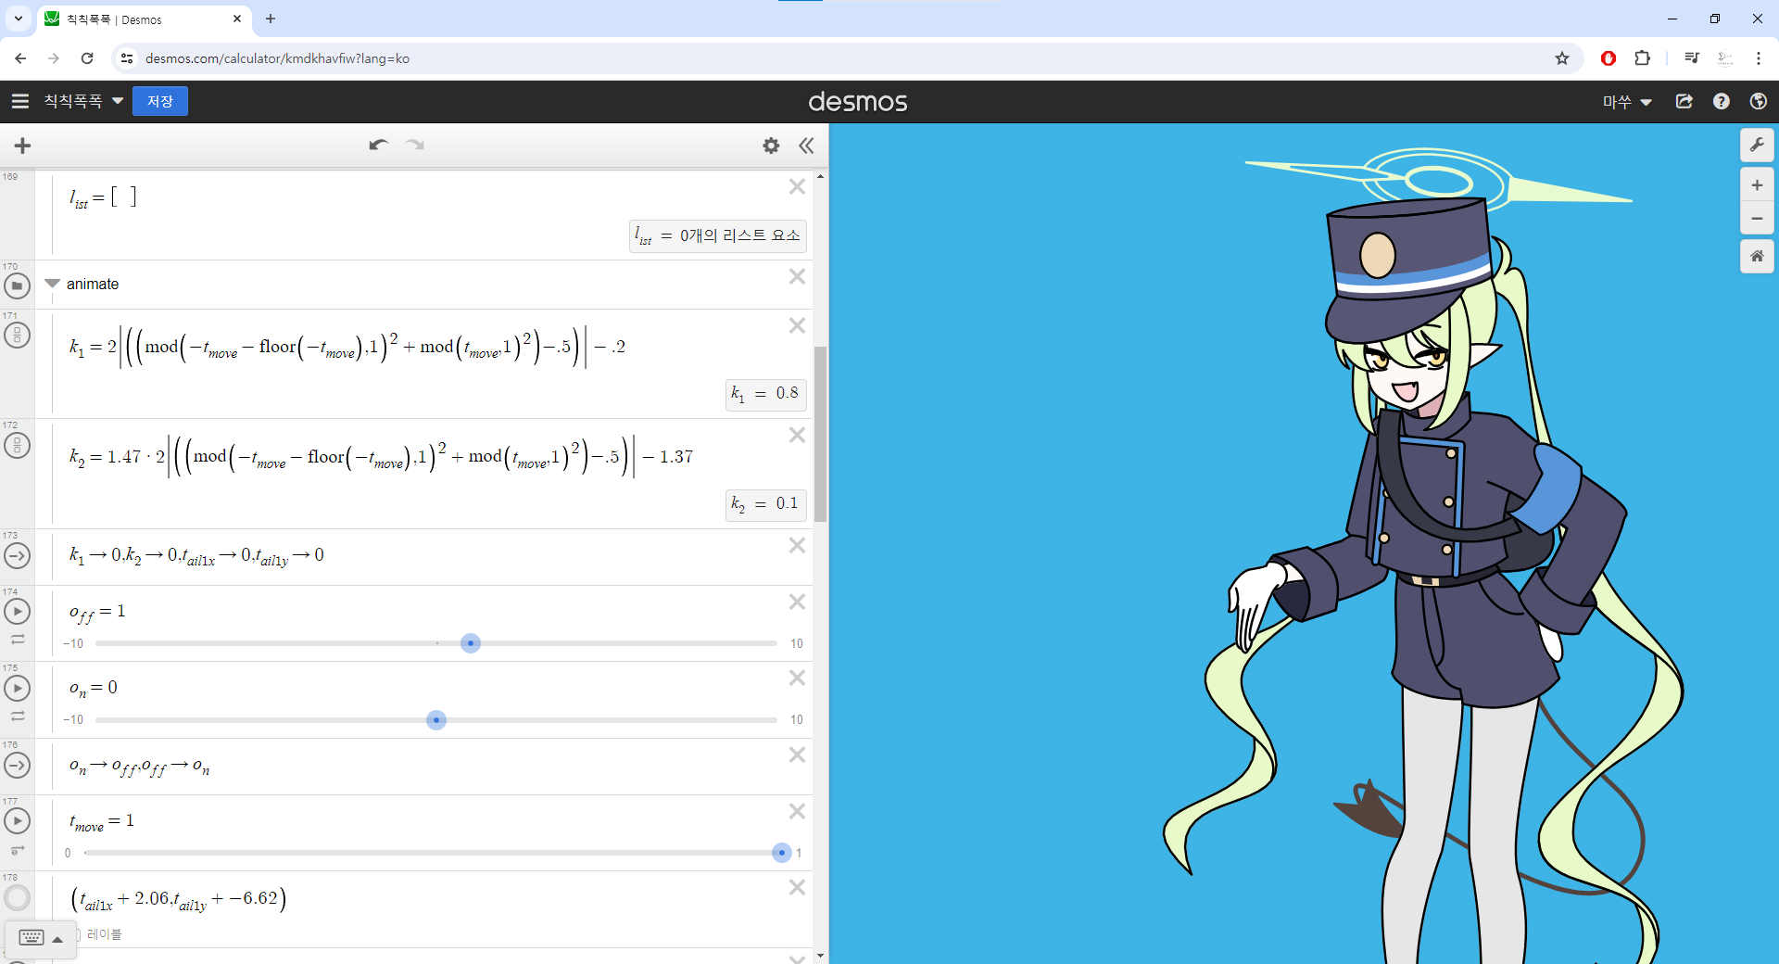Image resolution: width=1779 pixels, height=964 pixels.
Task: Click the add expression plus button
Action: click(23, 146)
